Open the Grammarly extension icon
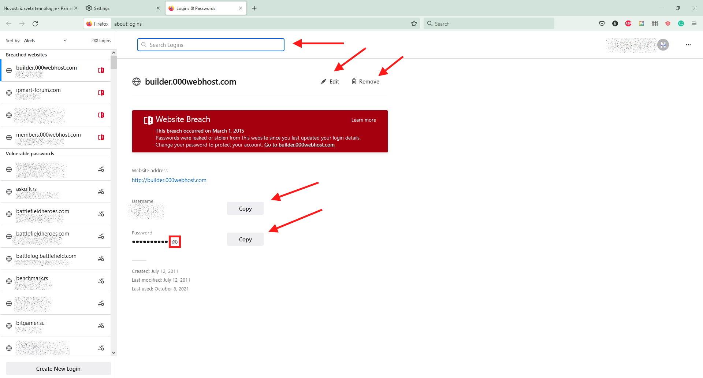Screen dimensions: 703x378 click(x=681, y=24)
